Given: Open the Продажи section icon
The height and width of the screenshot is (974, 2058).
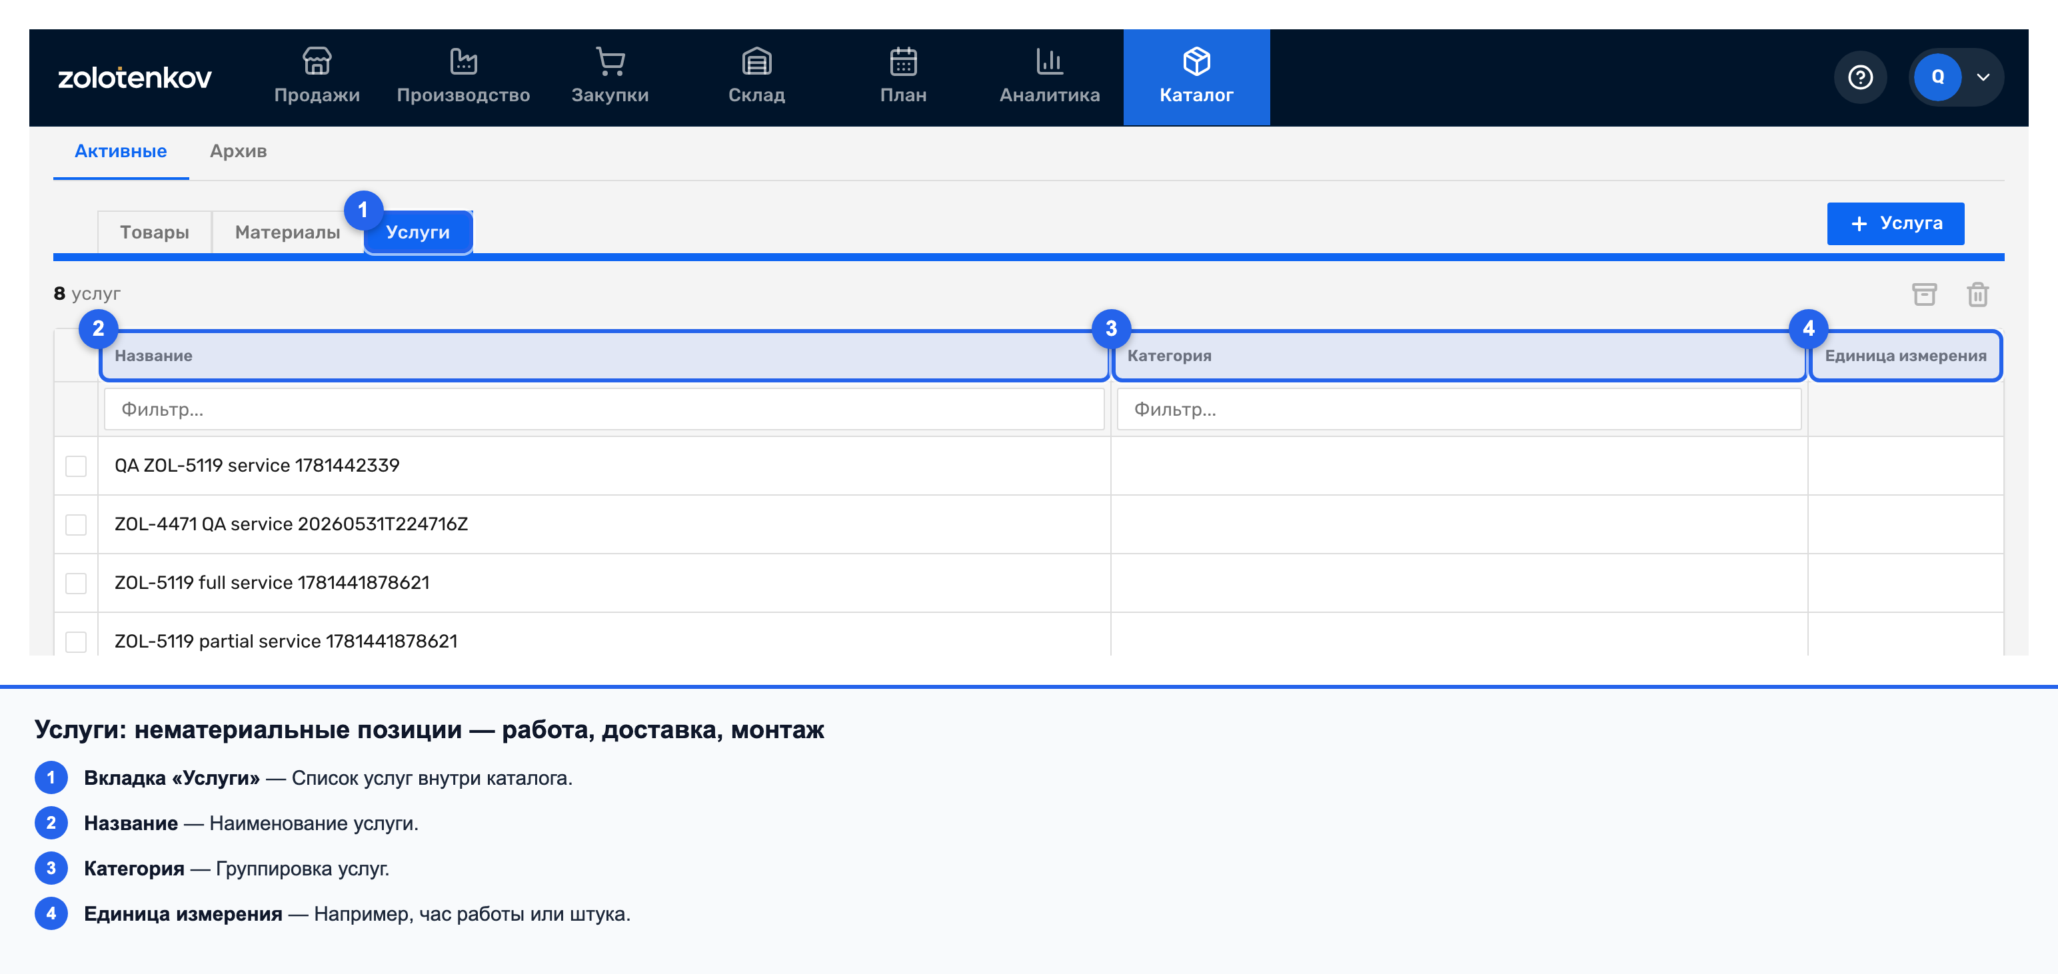Looking at the screenshot, I should [317, 61].
